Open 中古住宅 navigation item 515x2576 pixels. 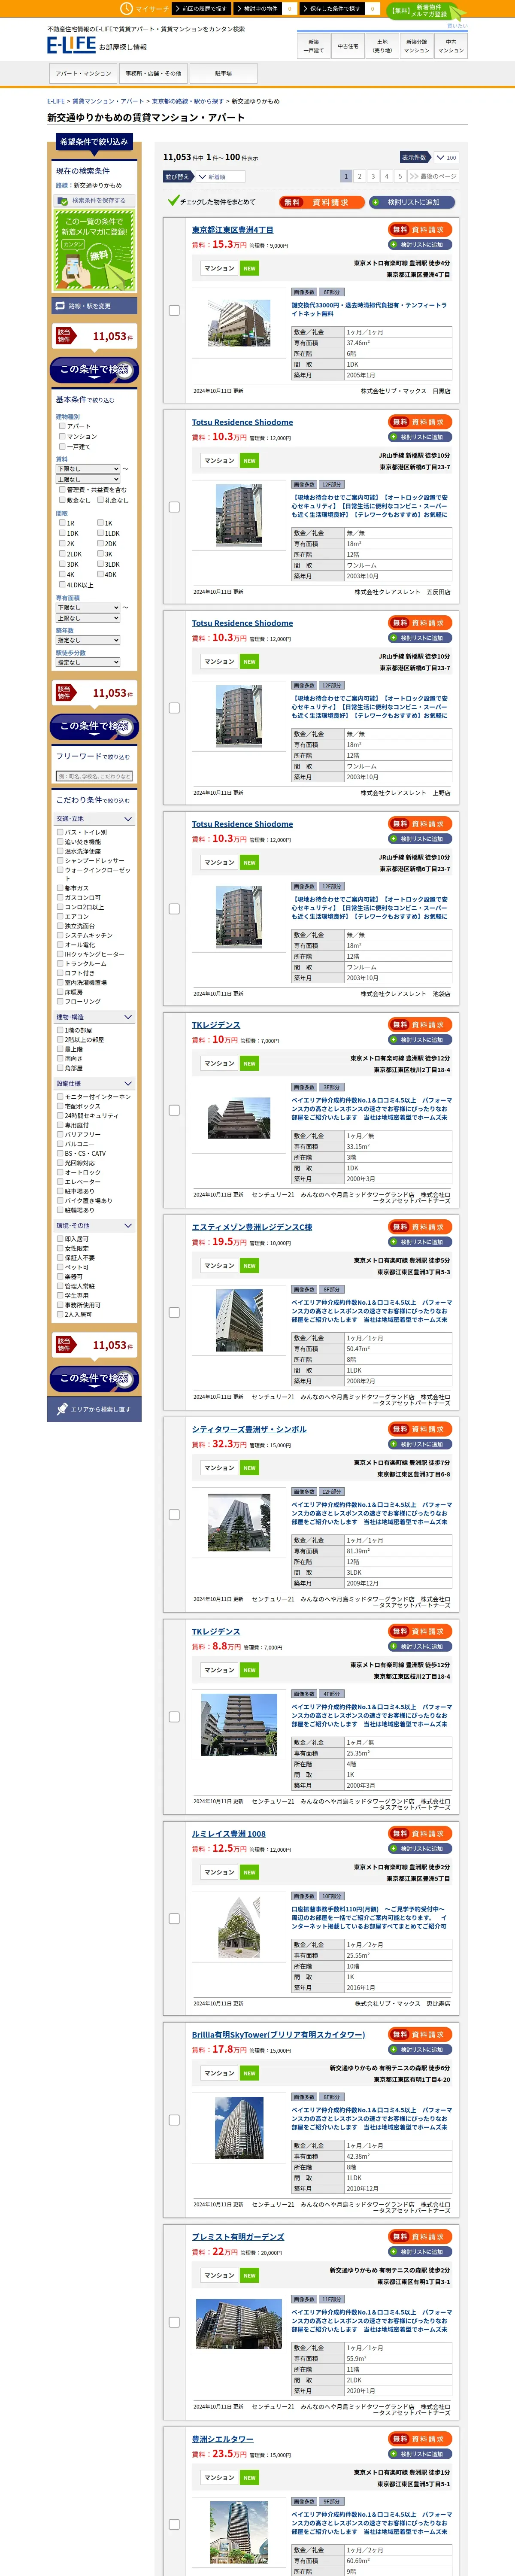[x=348, y=46]
